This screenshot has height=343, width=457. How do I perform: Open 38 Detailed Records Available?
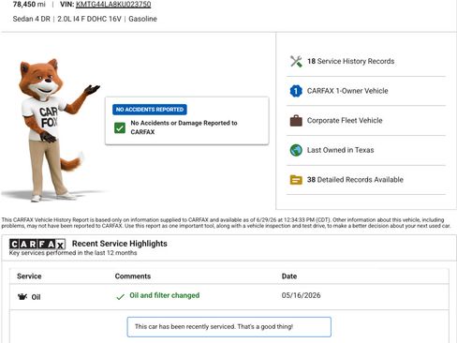[x=355, y=180]
